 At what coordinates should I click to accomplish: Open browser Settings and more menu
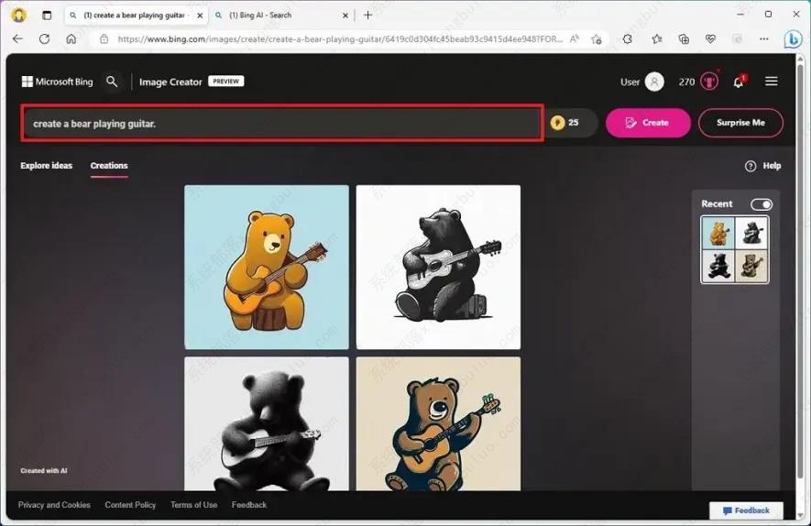tap(763, 39)
